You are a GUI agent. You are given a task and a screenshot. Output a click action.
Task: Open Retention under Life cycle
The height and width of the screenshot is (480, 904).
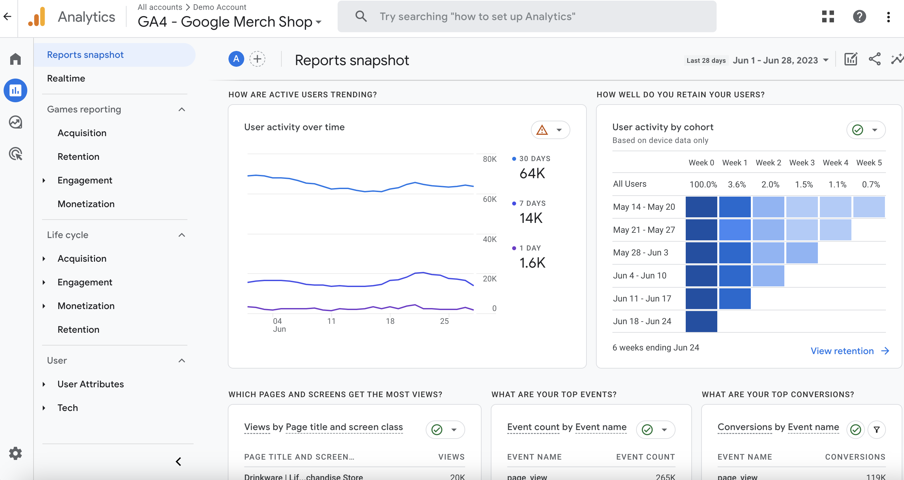point(78,329)
